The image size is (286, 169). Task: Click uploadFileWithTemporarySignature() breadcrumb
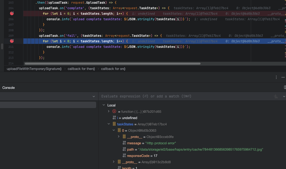click(34, 69)
